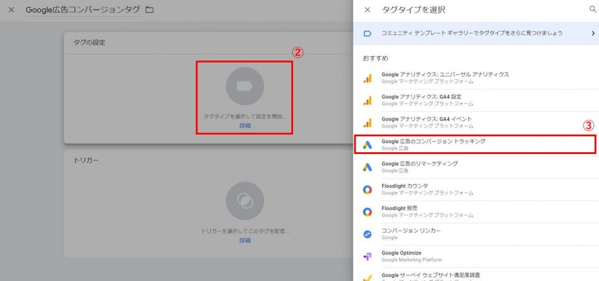Select Floodlight 販売 tag type
Viewport: 599px width, 281px height.
(476, 212)
